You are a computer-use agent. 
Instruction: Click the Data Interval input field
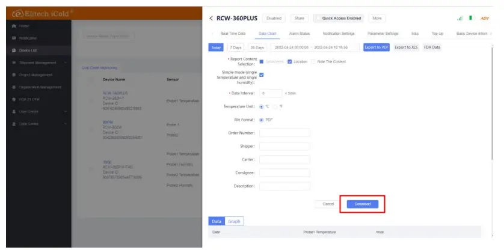pos(271,93)
